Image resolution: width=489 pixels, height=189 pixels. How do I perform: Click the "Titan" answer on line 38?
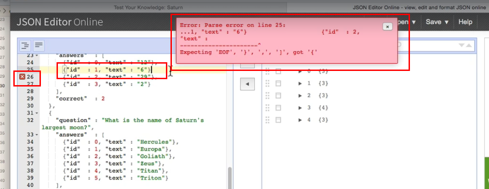[x=150, y=171]
